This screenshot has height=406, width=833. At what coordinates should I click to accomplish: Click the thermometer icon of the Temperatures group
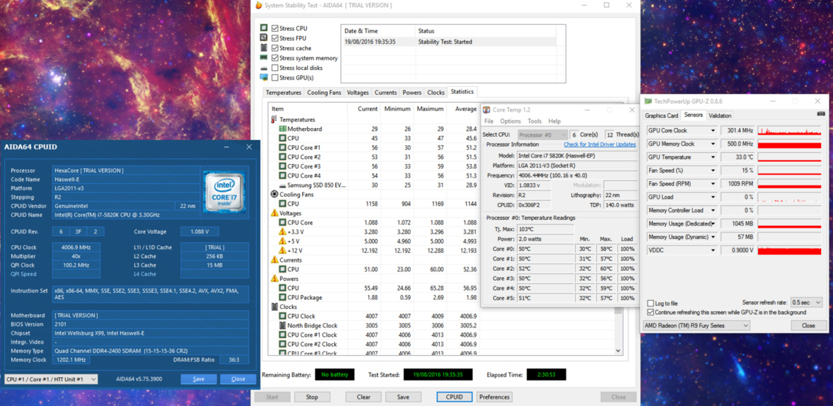(x=274, y=120)
